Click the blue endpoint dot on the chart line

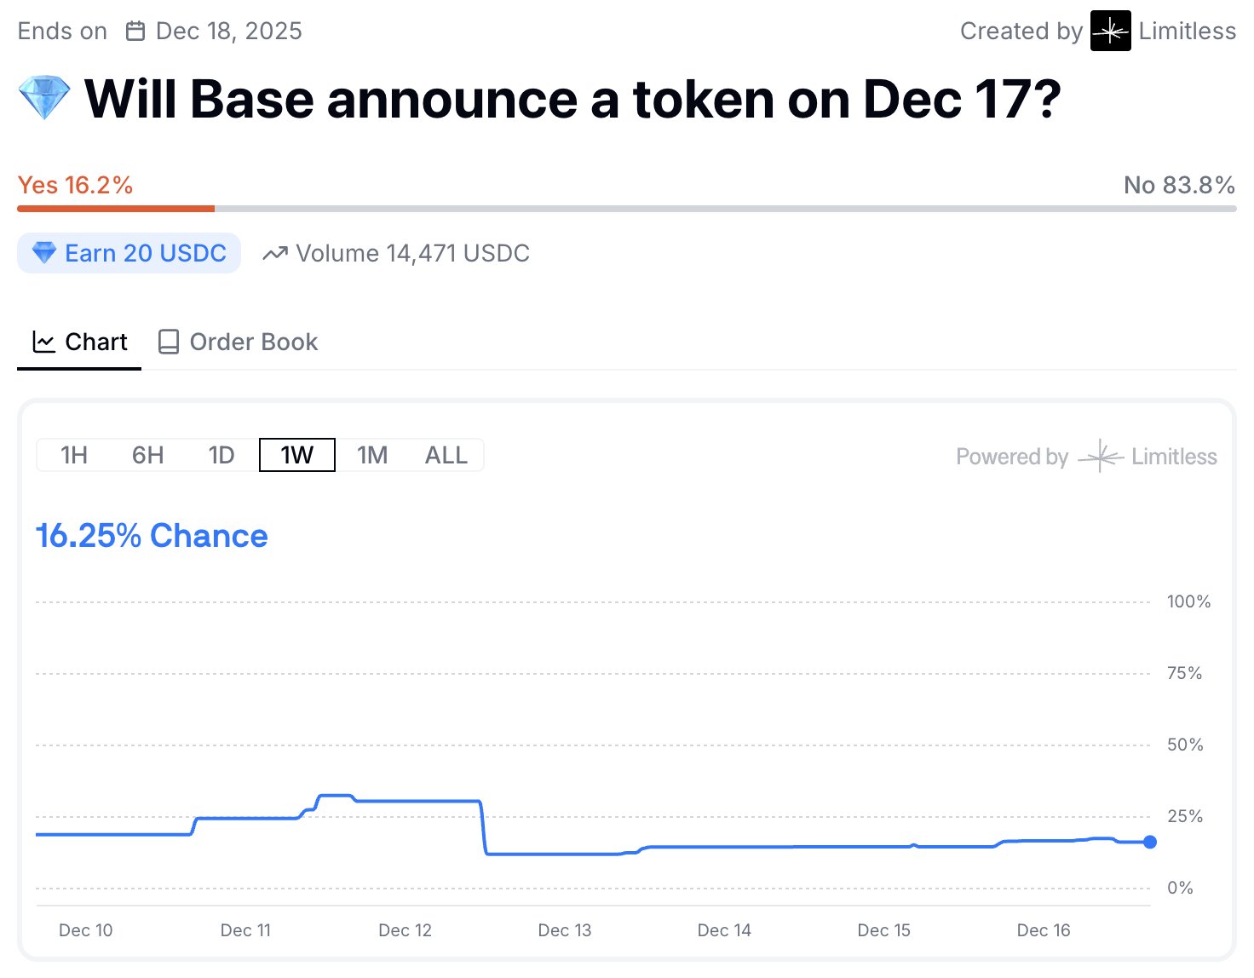coord(1150,842)
